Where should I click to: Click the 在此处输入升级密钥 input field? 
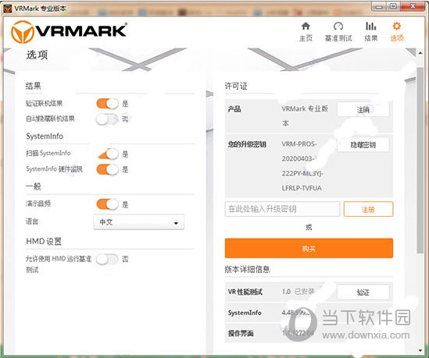[282, 209]
